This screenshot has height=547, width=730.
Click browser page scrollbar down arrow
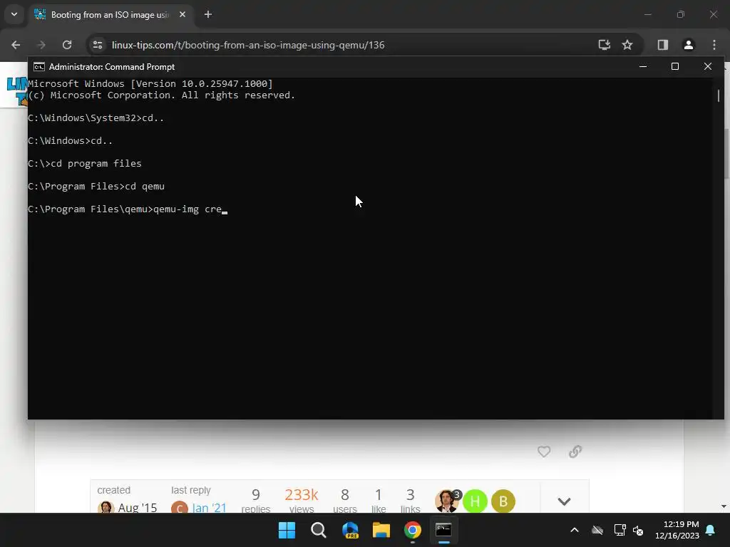tap(724, 506)
